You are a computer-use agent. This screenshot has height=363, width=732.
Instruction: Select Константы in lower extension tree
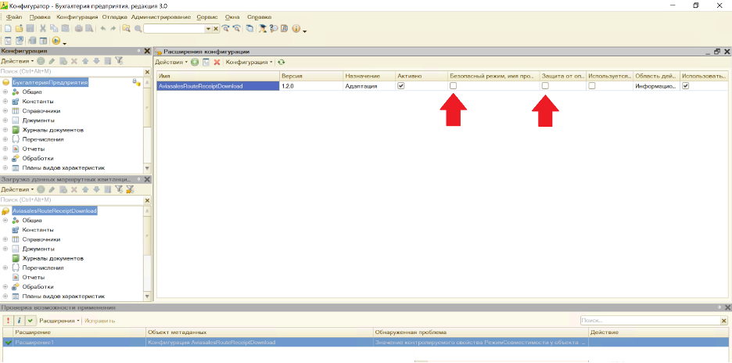pos(38,230)
